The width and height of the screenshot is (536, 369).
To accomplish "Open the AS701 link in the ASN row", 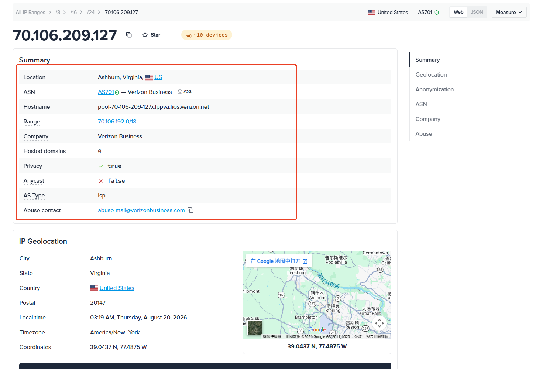I will [x=106, y=92].
